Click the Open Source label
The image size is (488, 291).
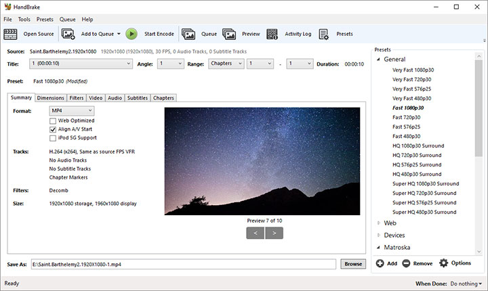[x=39, y=34]
